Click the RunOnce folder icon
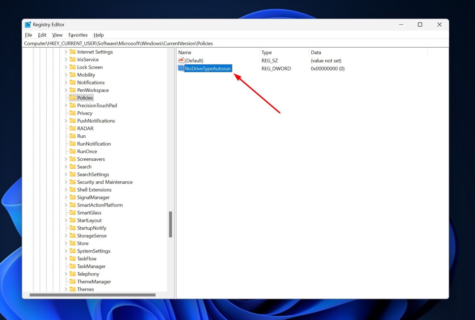Image resolution: width=475 pixels, height=320 pixels. click(x=73, y=151)
